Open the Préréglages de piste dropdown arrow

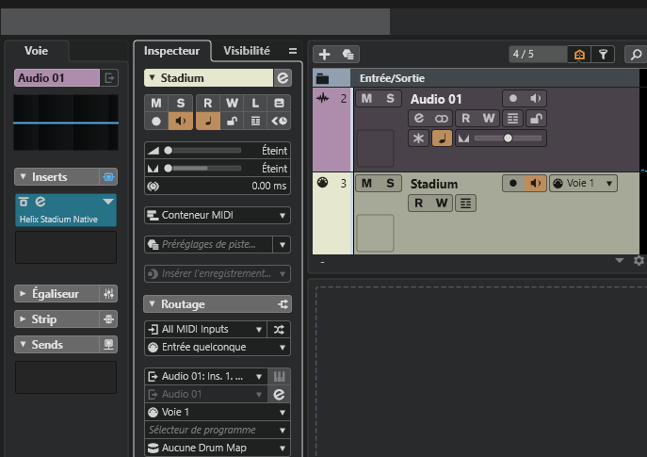tap(282, 244)
